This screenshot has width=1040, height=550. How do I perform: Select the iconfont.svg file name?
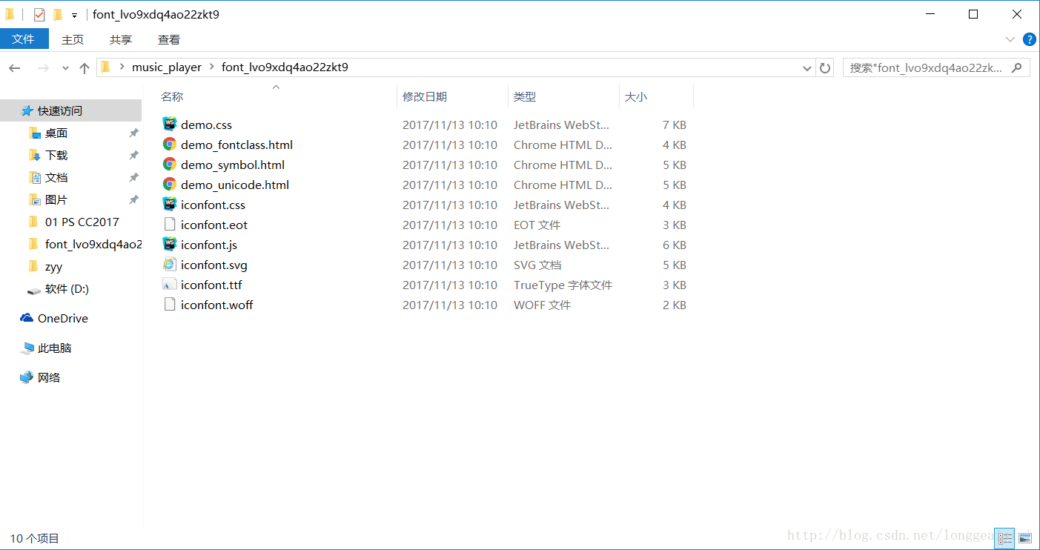pos(214,265)
